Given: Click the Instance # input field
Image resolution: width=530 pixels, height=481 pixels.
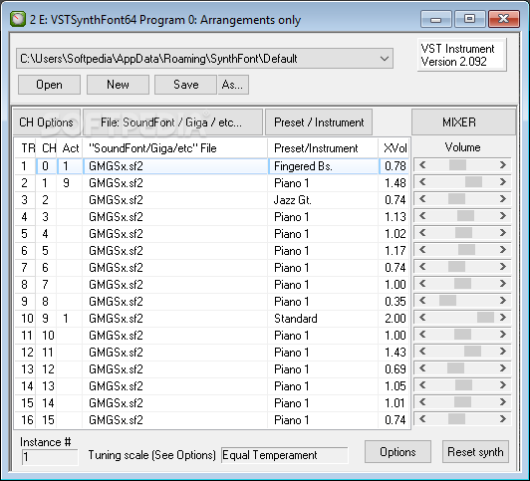Looking at the screenshot, I should 50,457.
